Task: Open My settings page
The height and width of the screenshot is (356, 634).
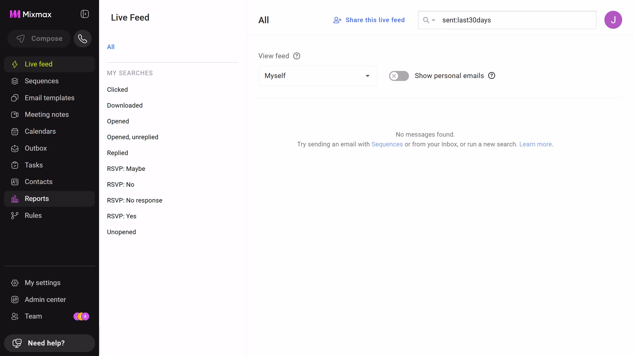Action: click(x=49, y=283)
